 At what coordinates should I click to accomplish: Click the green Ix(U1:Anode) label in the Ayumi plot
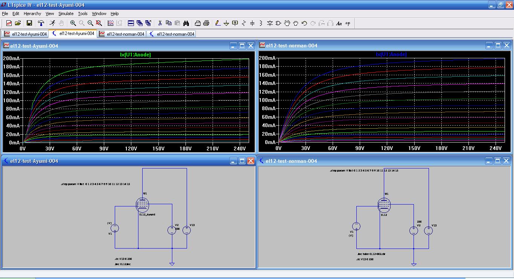pyautogui.click(x=135, y=55)
